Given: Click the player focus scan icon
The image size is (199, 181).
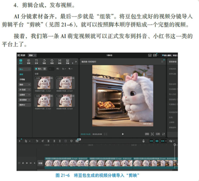Looking at the screenshot, I should pos(152,134).
